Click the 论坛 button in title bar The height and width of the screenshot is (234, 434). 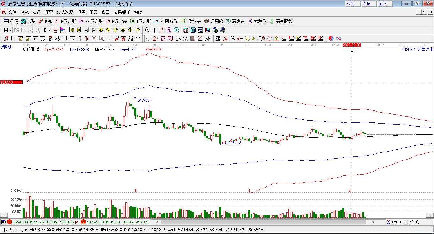366,4
